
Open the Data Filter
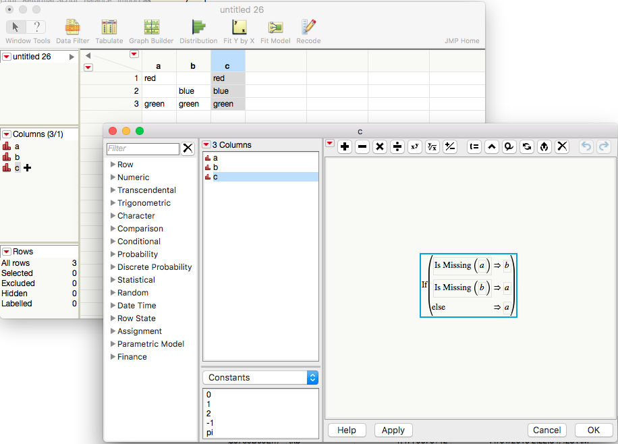click(72, 27)
